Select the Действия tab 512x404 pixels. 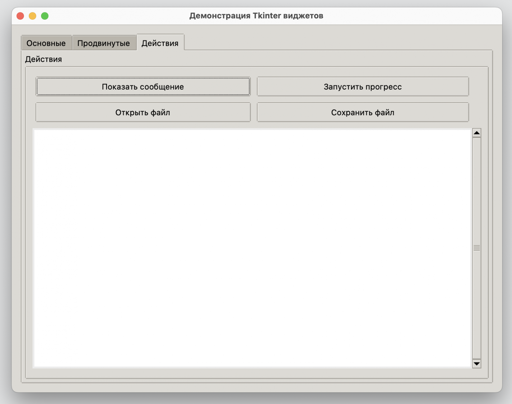[160, 42]
